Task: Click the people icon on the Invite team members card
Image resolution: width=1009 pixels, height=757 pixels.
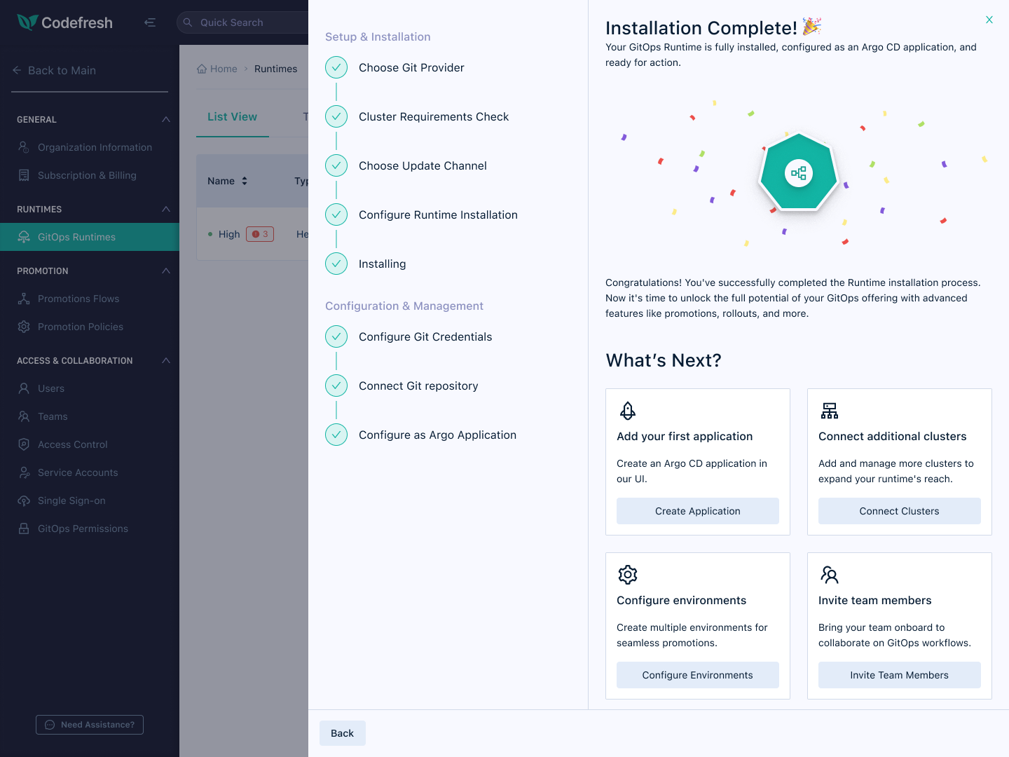Action: click(830, 575)
